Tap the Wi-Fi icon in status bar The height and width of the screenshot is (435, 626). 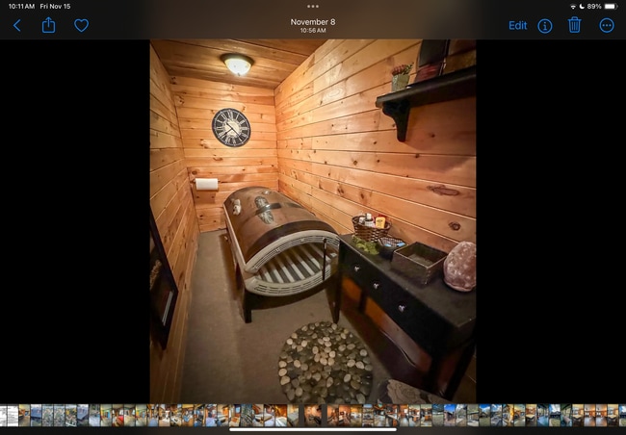pos(570,6)
